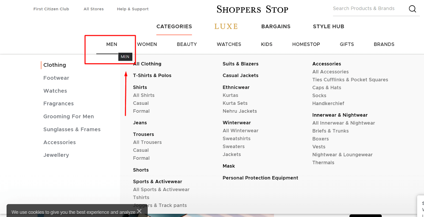Open Kurta Sets under Ethnicwear
The width and height of the screenshot is (424, 217).
[x=235, y=103]
